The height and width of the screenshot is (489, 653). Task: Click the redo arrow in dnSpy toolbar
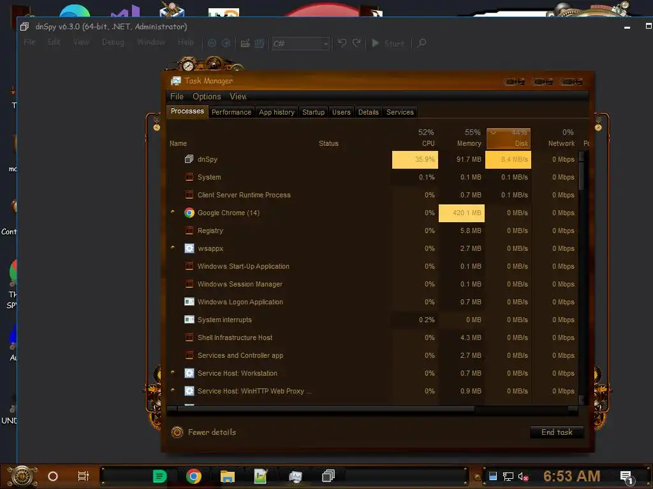click(x=356, y=43)
